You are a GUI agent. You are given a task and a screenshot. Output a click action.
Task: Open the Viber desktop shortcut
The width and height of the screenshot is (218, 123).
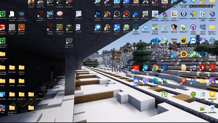(x=145, y=81)
